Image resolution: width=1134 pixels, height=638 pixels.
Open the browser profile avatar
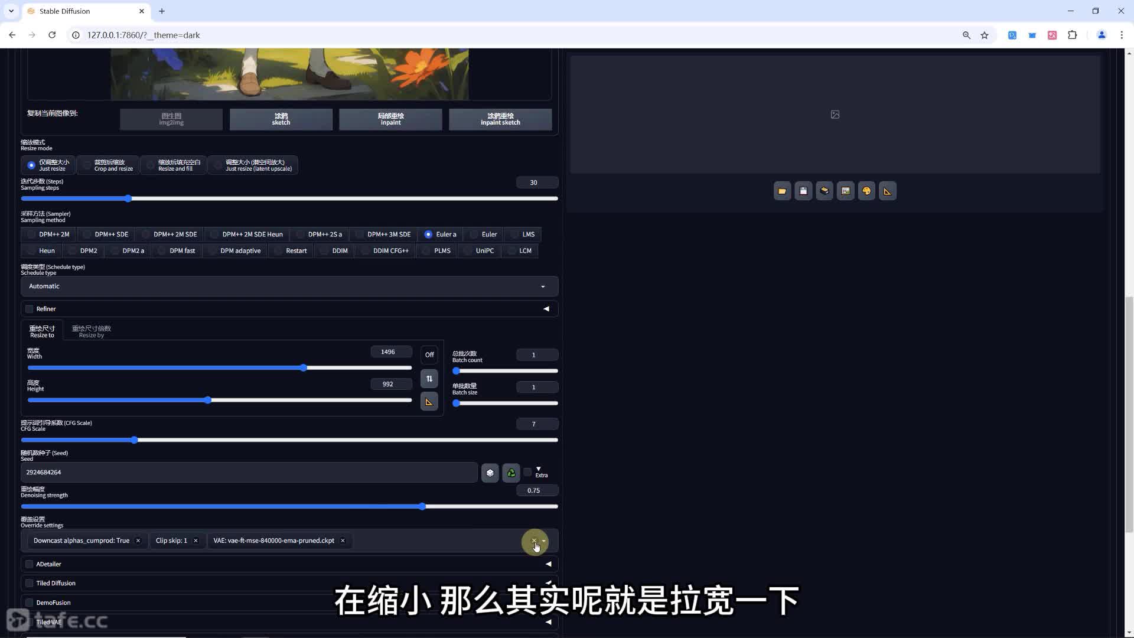[x=1102, y=35]
